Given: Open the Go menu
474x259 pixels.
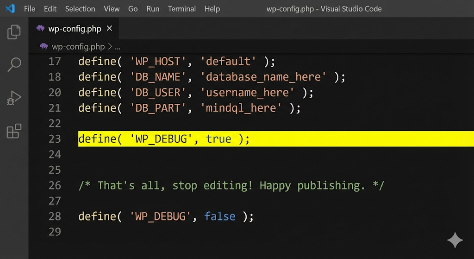Looking at the screenshot, I should tap(133, 9).
